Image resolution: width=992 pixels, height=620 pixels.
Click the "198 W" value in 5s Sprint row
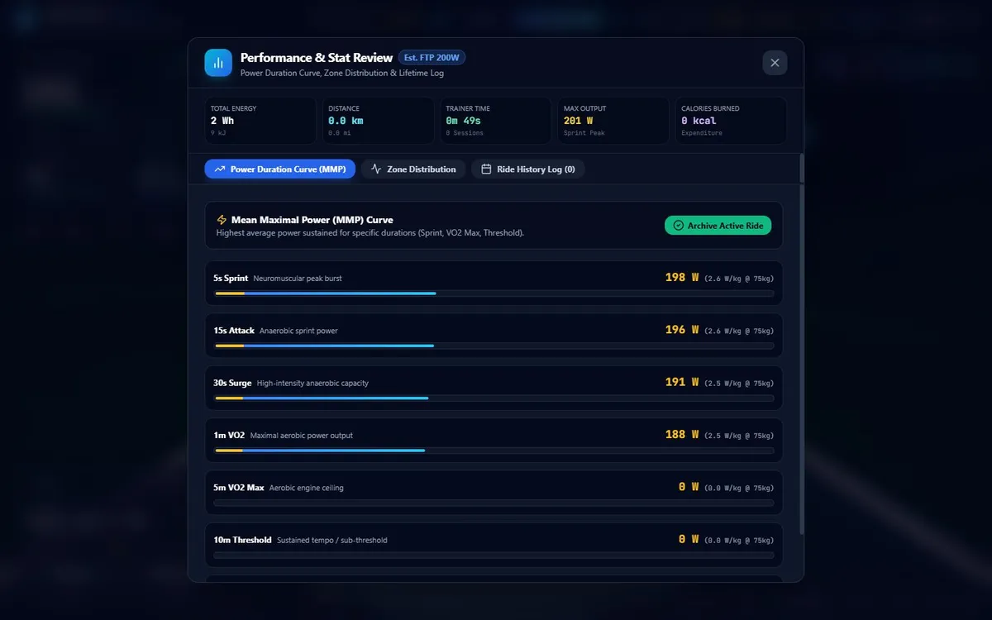(x=682, y=278)
